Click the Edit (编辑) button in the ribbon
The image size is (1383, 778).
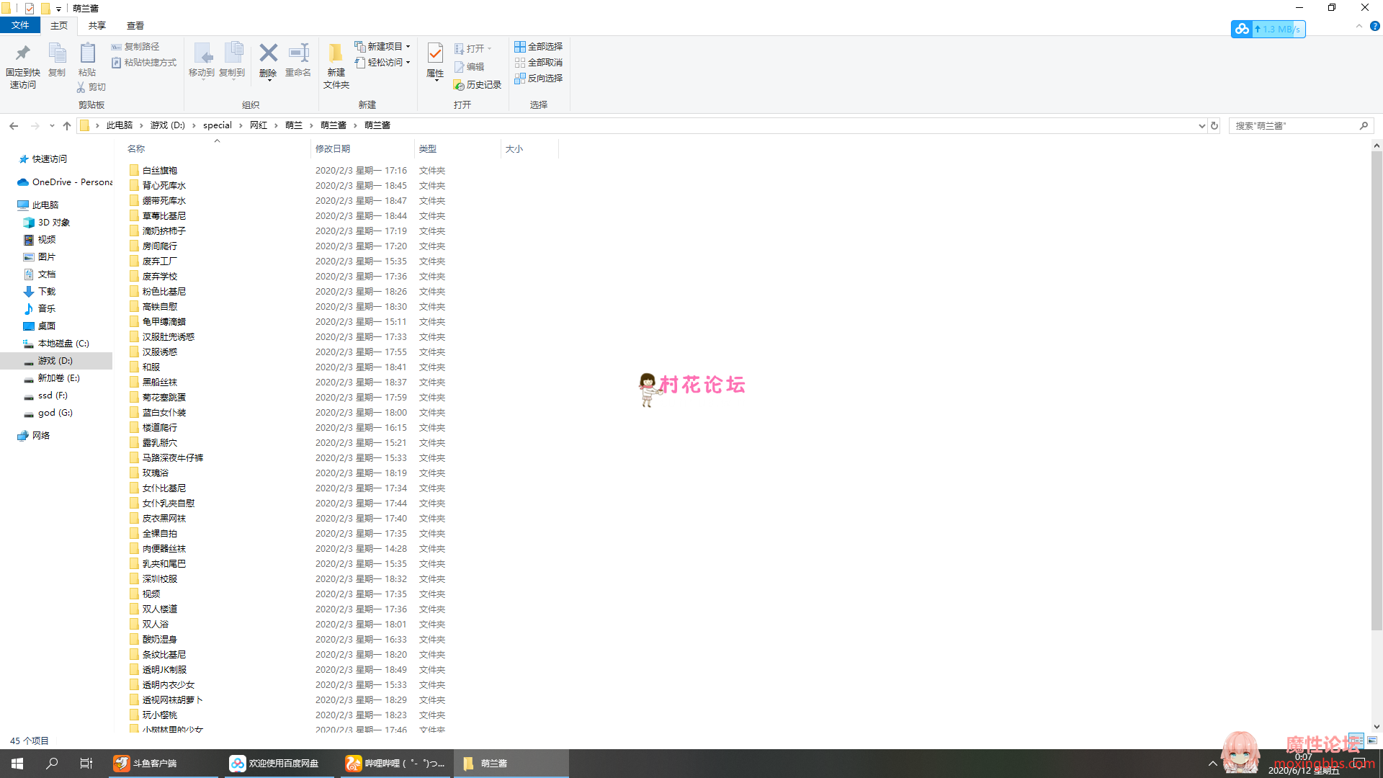click(470, 66)
